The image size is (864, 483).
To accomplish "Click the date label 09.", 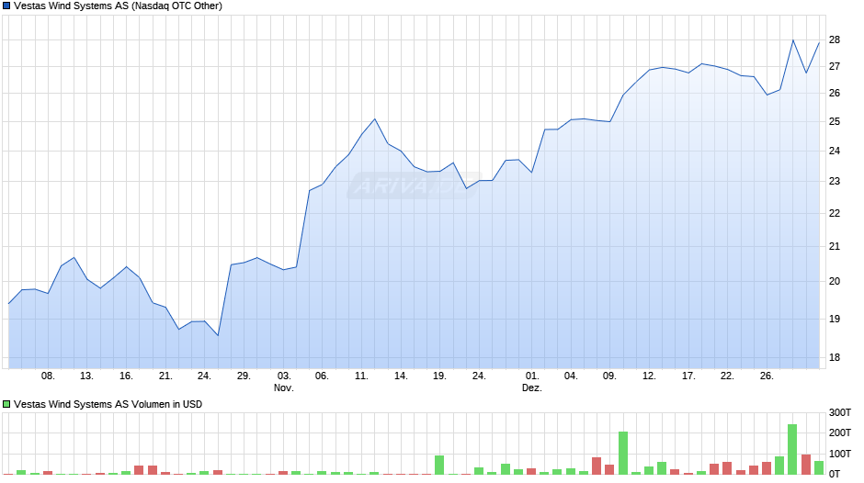I will pos(608,376).
